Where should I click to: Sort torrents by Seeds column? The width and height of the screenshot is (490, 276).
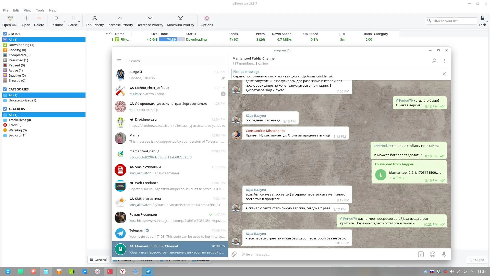tap(233, 34)
